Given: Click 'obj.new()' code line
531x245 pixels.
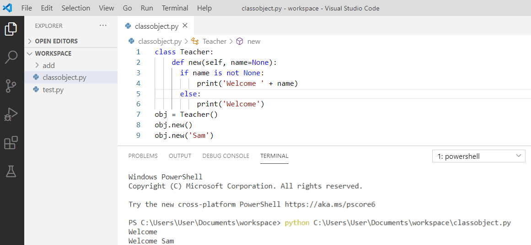Looking at the screenshot, I should [173, 125].
